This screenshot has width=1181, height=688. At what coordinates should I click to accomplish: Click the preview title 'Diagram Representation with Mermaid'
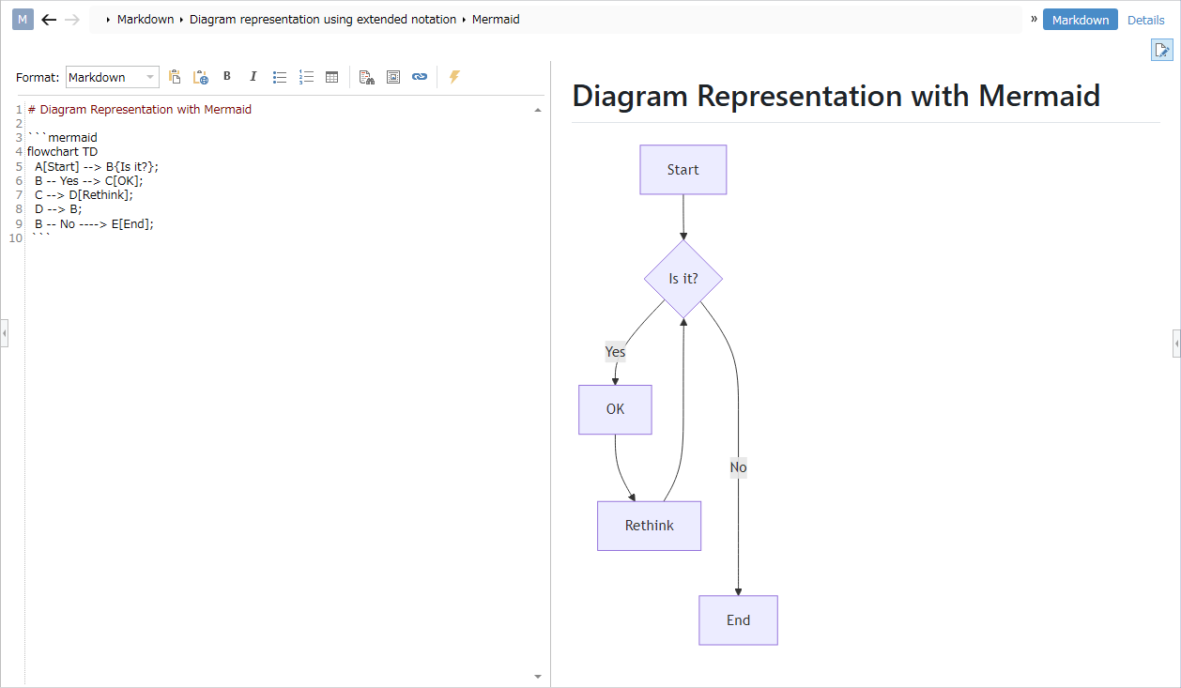836,96
